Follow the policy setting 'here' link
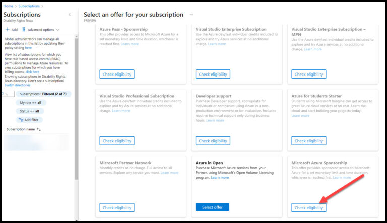Viewport: 387px width, 223px height. tap(28, 48)
